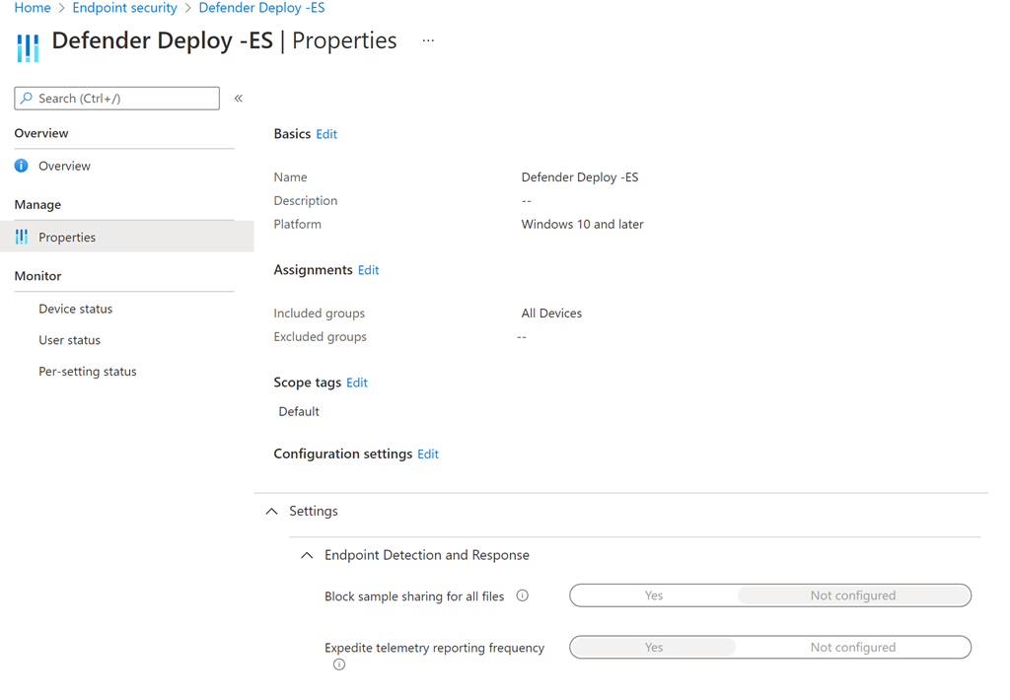Collapse sidebar with double chevron icon

(x=239, y=99)
